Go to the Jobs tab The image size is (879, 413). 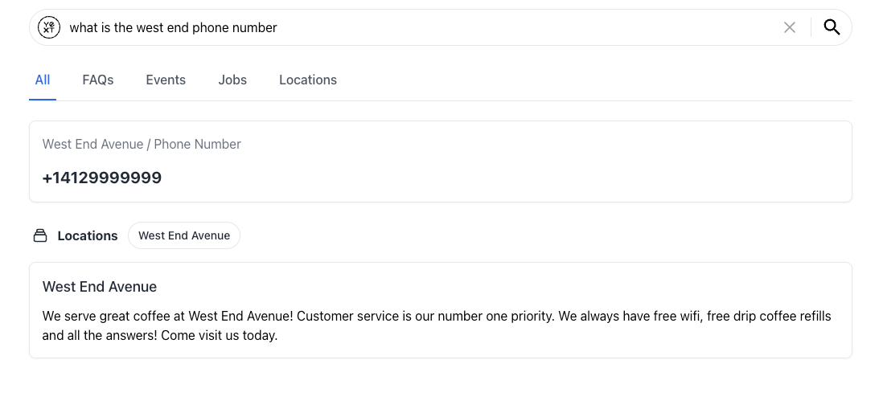click(x=232, y=80)
